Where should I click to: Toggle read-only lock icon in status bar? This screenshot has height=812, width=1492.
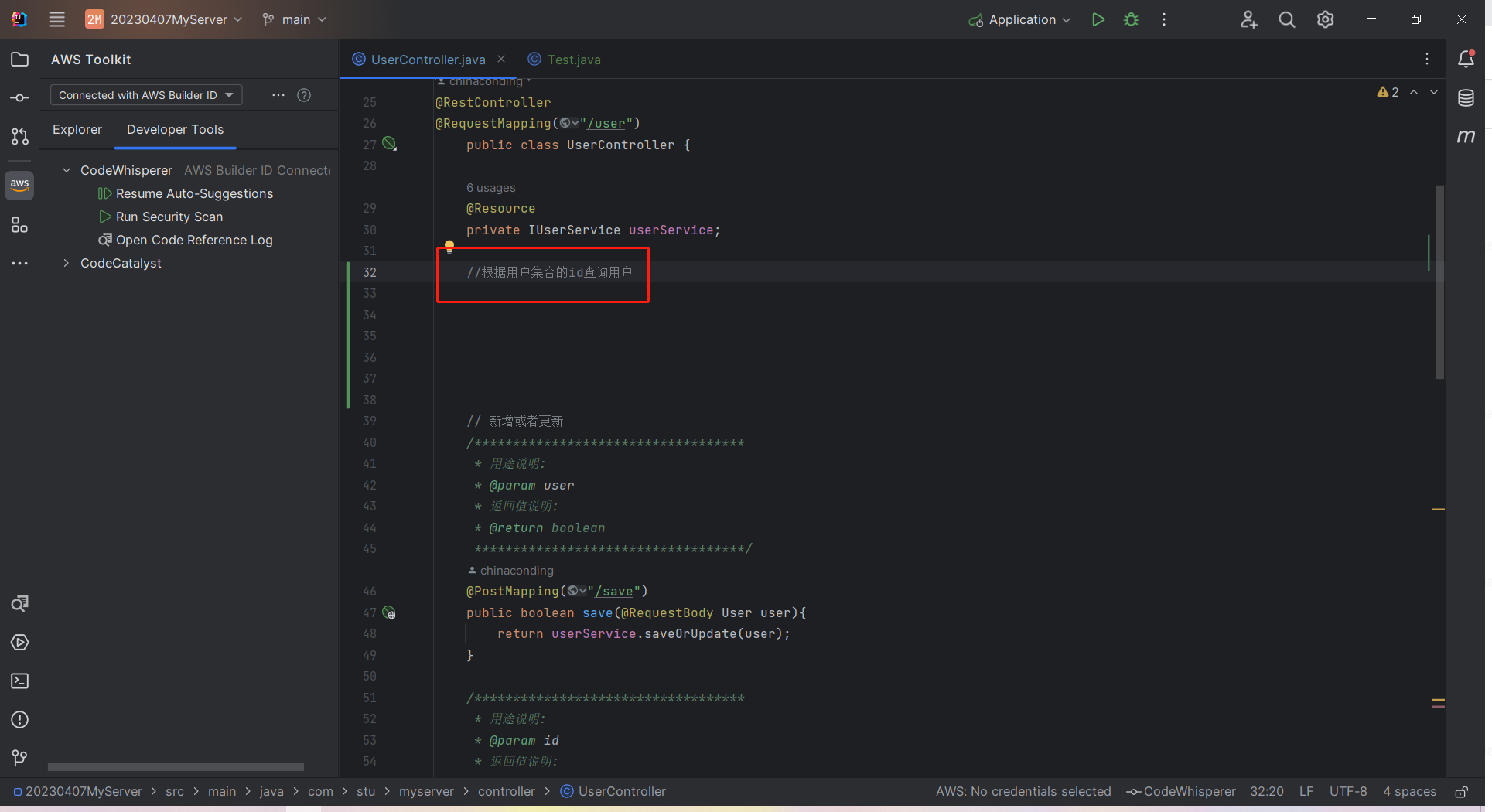coord(1461,792)
